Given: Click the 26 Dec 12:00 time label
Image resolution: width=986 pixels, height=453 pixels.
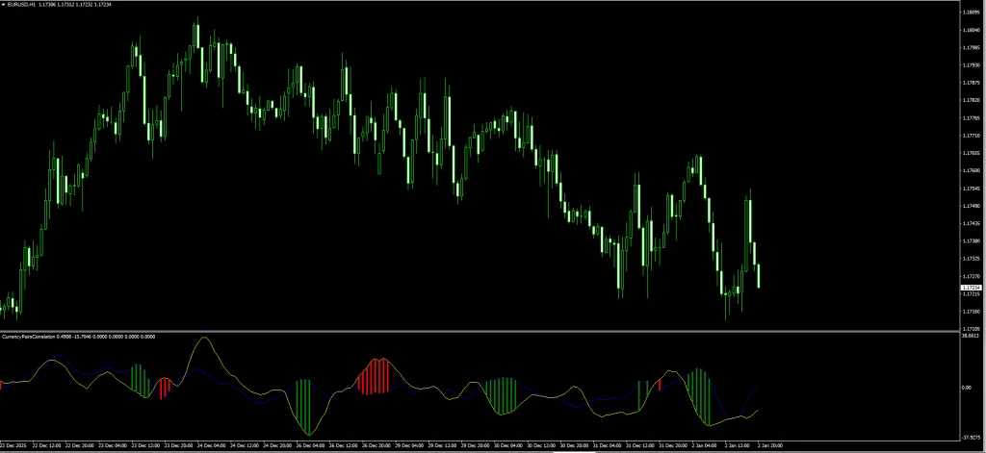Looking at the screenshot, I should tap(344, 445).
